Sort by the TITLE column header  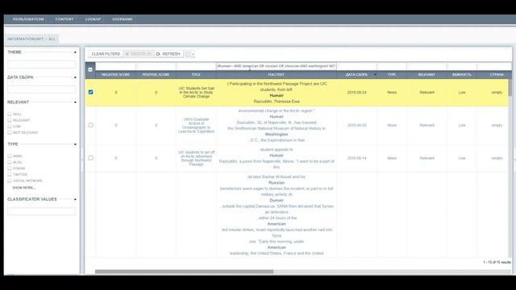(196, 75)
